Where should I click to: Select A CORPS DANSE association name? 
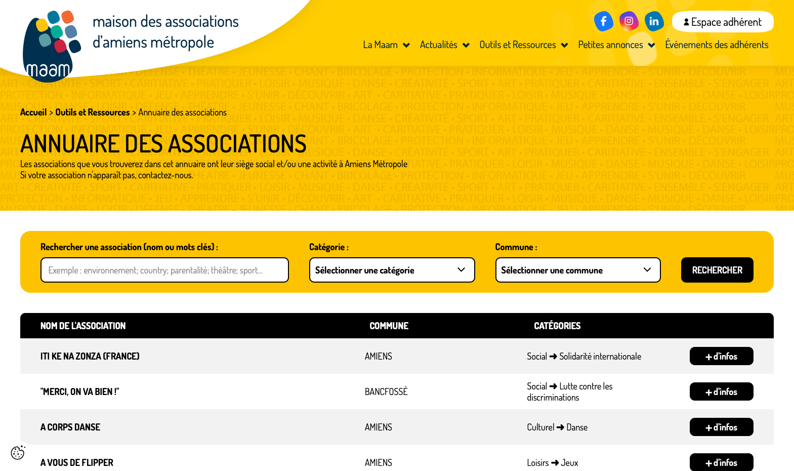[70, 427]
